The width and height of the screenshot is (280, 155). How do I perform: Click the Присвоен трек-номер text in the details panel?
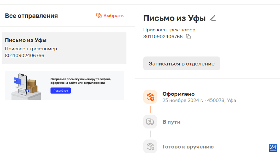tap(169, 30)
